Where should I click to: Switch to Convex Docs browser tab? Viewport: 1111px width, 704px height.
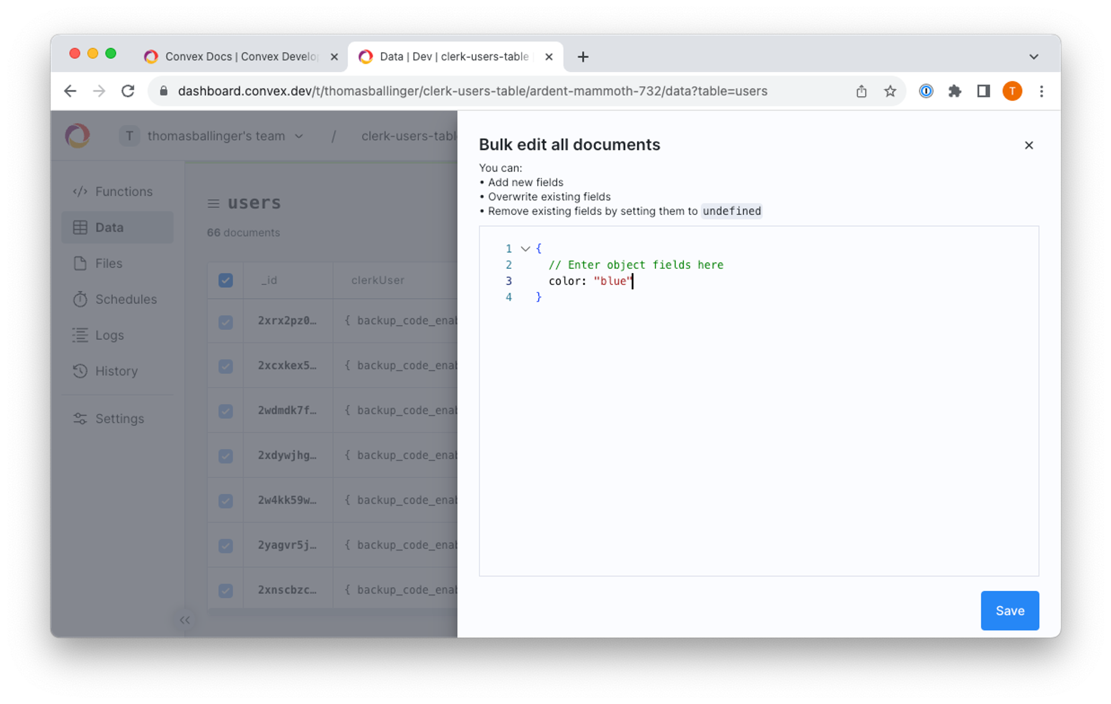pyautogui.click(x=240, y=57)
